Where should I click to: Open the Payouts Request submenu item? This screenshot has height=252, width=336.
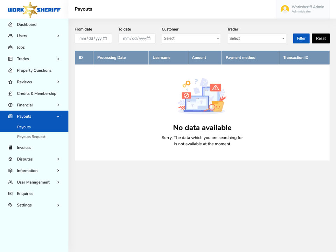pos(31,137)
